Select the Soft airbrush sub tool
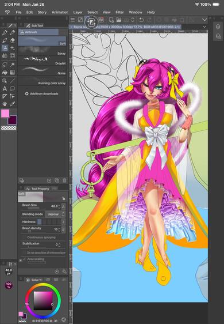The height and width of the screenshot is (324, 224). pos(42,41)
